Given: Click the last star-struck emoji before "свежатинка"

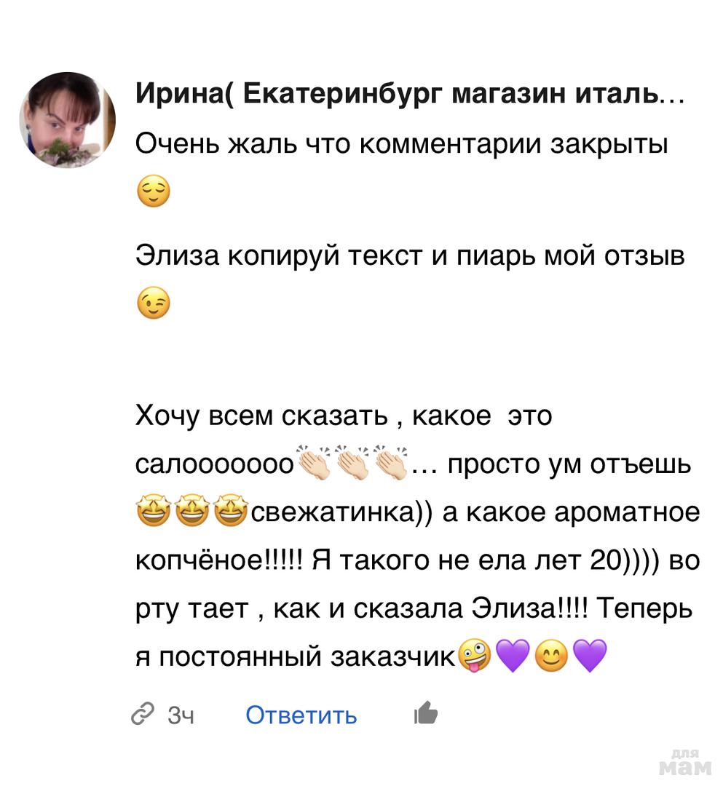Looking at the screenshot, I should click(x=232, y=511).
